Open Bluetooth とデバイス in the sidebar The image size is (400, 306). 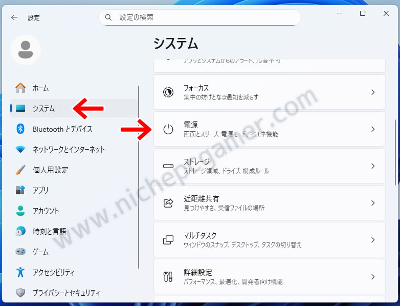click(62, 129)
